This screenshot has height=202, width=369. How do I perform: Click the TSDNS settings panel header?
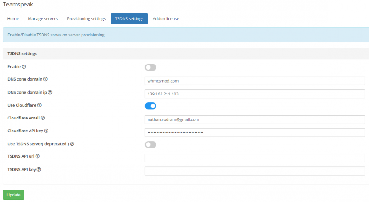click(x=186, y=53)
